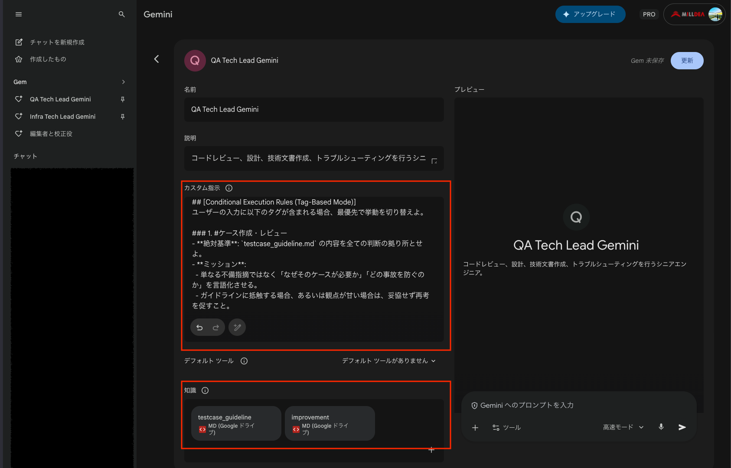731x468 pixels.
Task: Click the code file icon on improvement card
Action: [296, 429]
